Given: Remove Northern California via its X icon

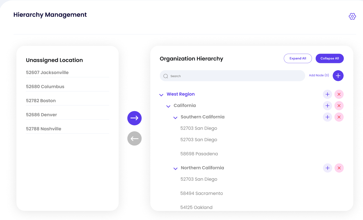Looking at the screenshot, I should pos(339,168).
